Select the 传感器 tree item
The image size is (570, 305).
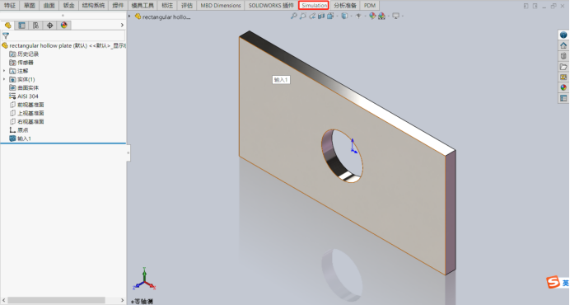(x=21, y=63)
